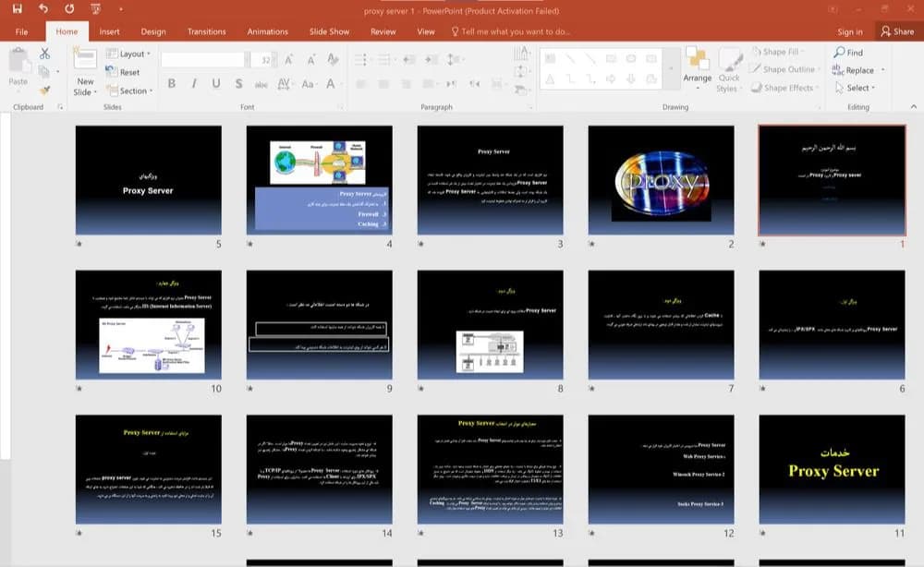Screen dimensions: 924x567
Task: Redo the last action
Action: click(69, 9)
